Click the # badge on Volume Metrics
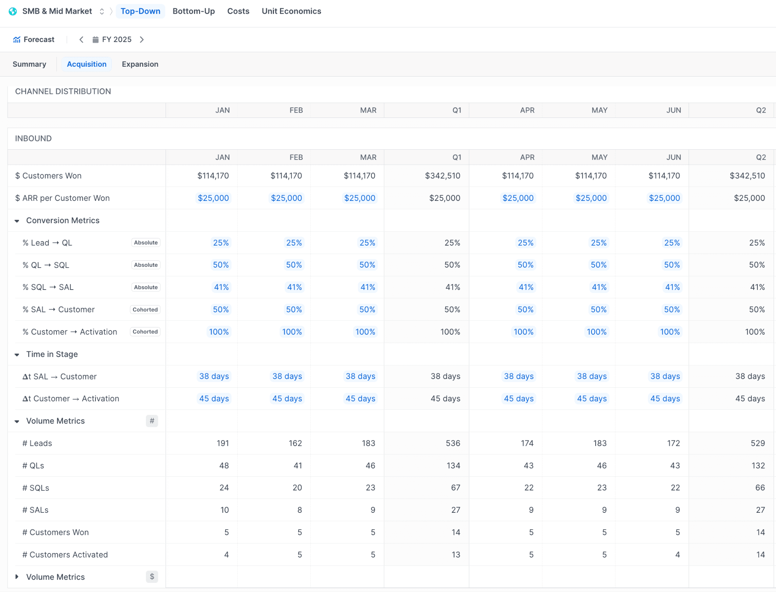The width and height of the screenshot is (776, 592). pos(152,421)
